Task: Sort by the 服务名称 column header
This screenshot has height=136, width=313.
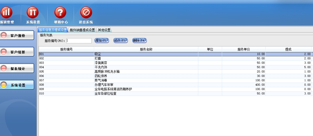Action: click(146, 49)
